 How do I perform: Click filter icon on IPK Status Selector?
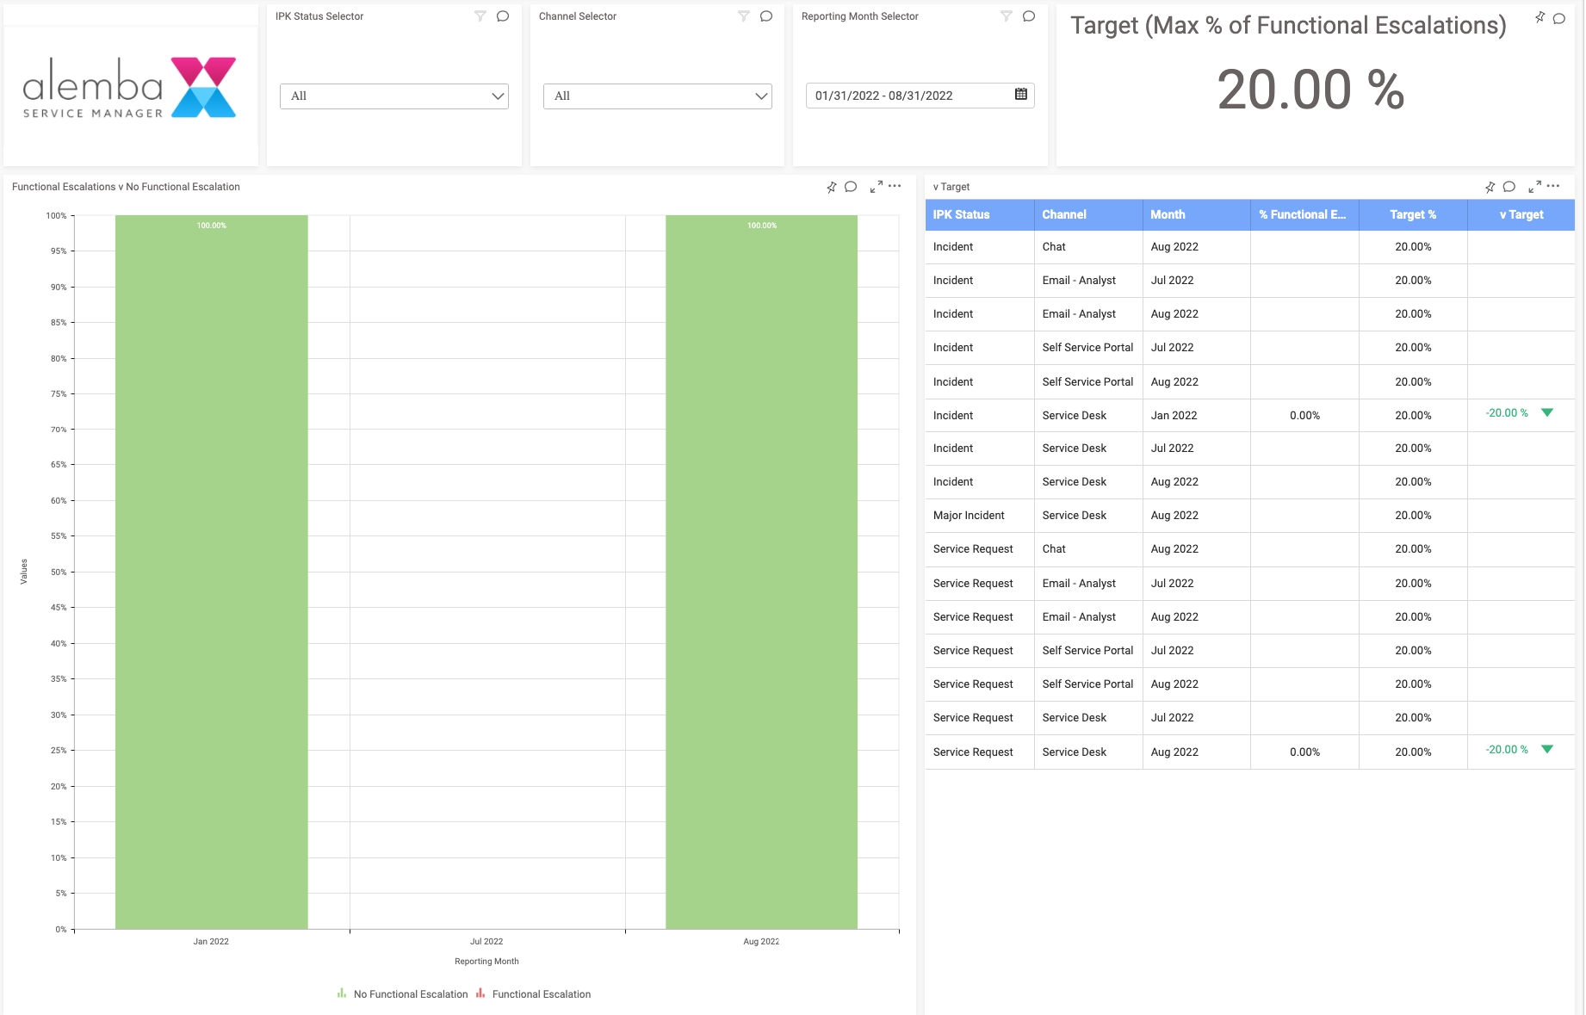[x=480, y=16]
